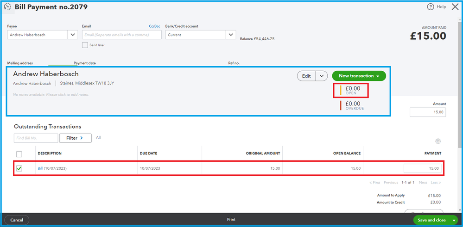Click the Cancel button

click(x=17, y=220)
